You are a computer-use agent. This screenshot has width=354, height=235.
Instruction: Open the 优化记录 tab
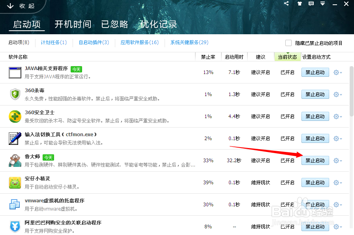click(159, 24)
